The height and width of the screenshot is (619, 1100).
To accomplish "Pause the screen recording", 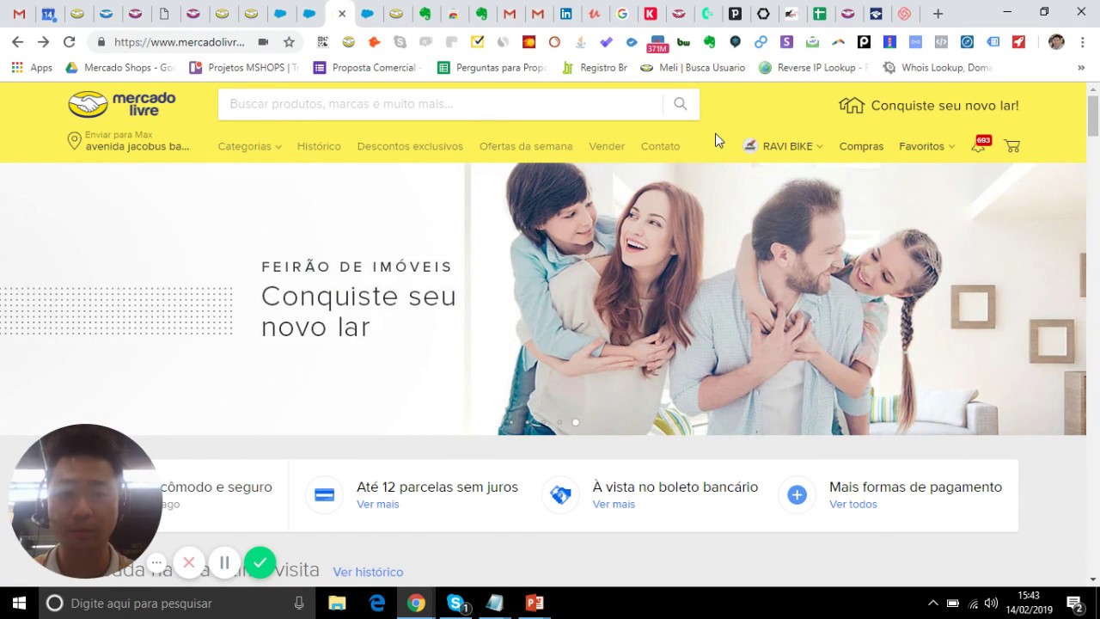I will [224, 563].
